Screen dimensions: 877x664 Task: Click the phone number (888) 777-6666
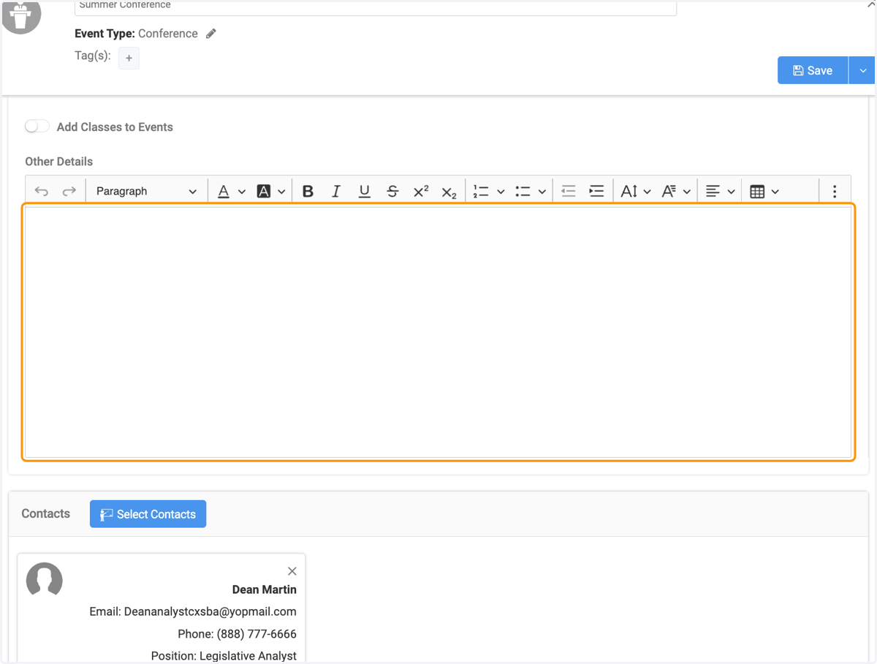(257, 634)
